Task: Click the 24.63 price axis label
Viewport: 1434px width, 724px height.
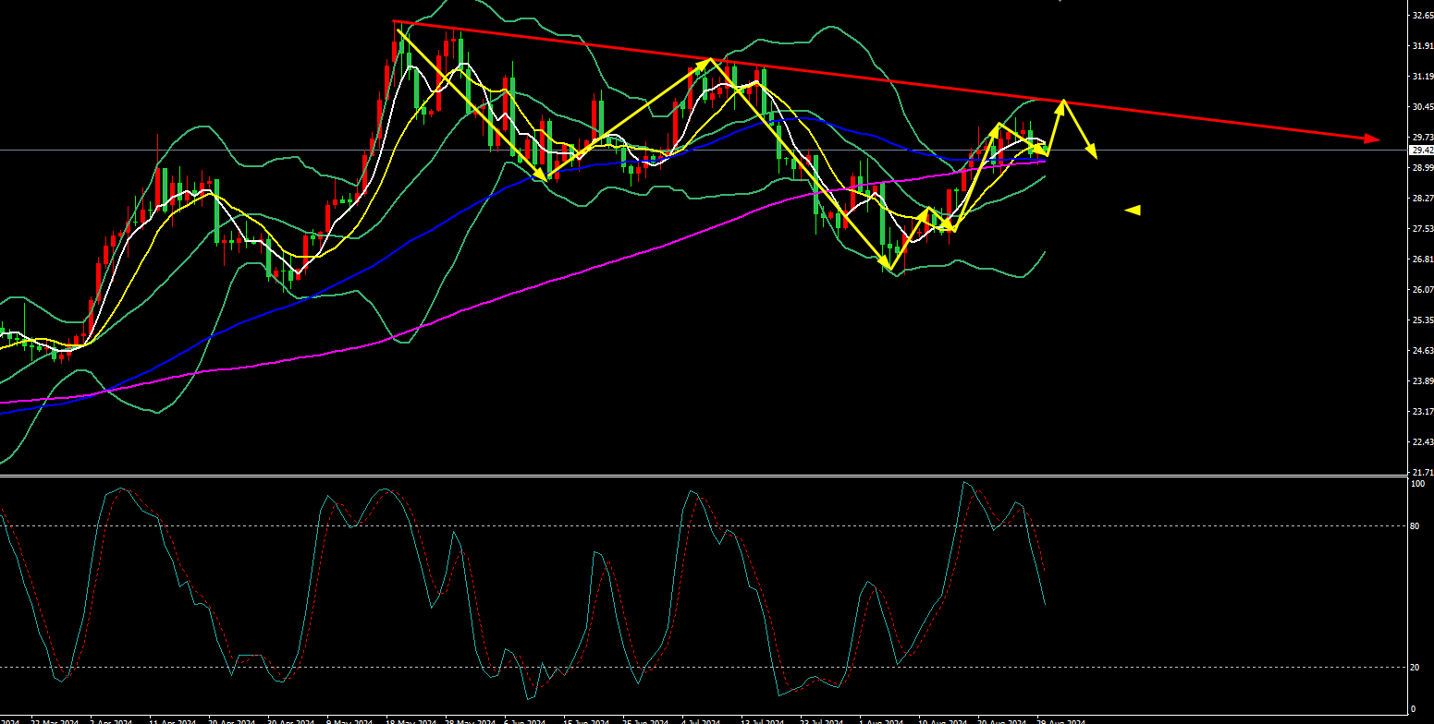Action: pos(1422,350)
